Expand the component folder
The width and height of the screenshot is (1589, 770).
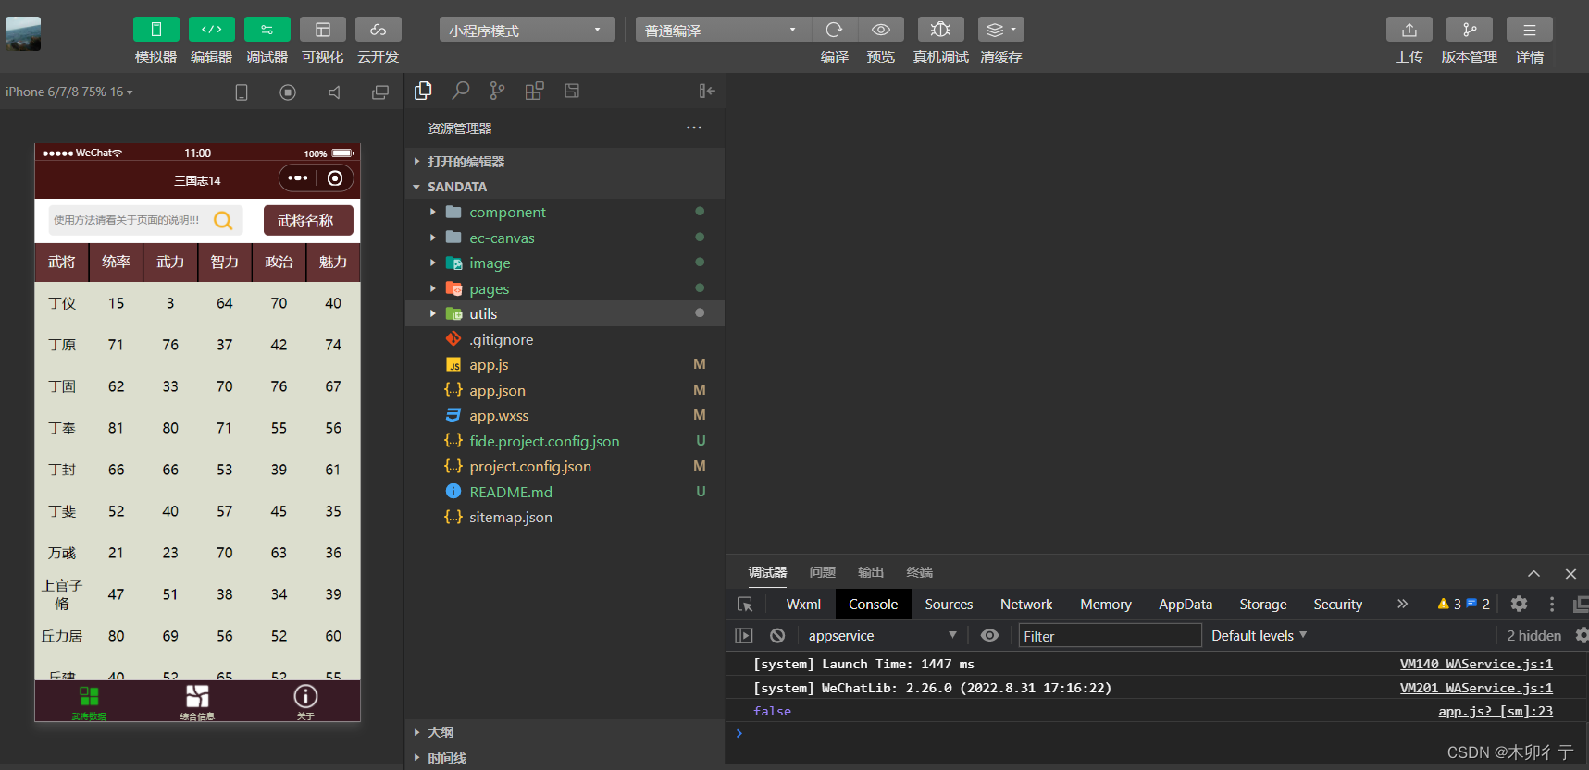tap(565, 212)
